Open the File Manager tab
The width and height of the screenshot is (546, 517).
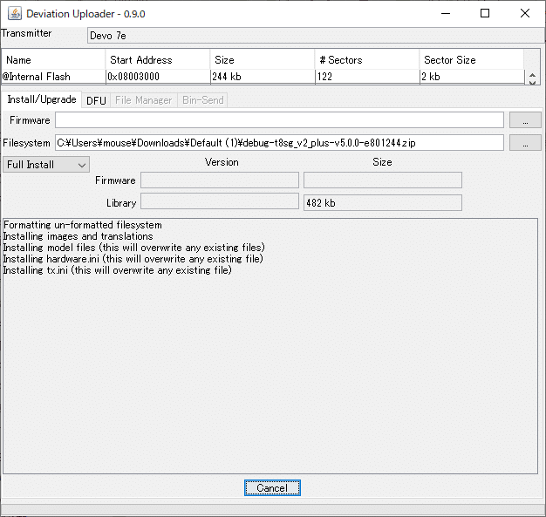click(143, 100)
